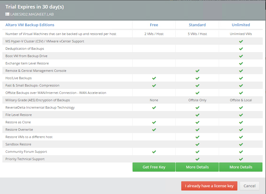The image size is (266, 194).
Task: Click the server icon beside LABESX02.MAGNEET.LAB
Action: coord(7,14)
